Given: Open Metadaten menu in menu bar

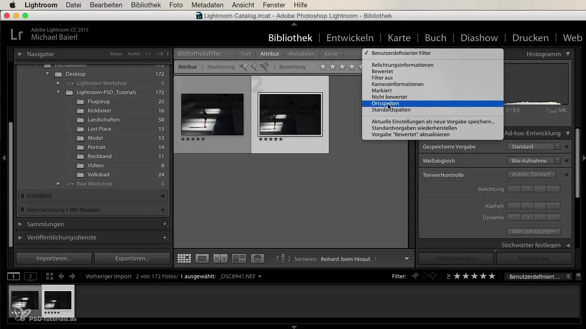Looking at the screenshot, I should (x=208, y=5).
